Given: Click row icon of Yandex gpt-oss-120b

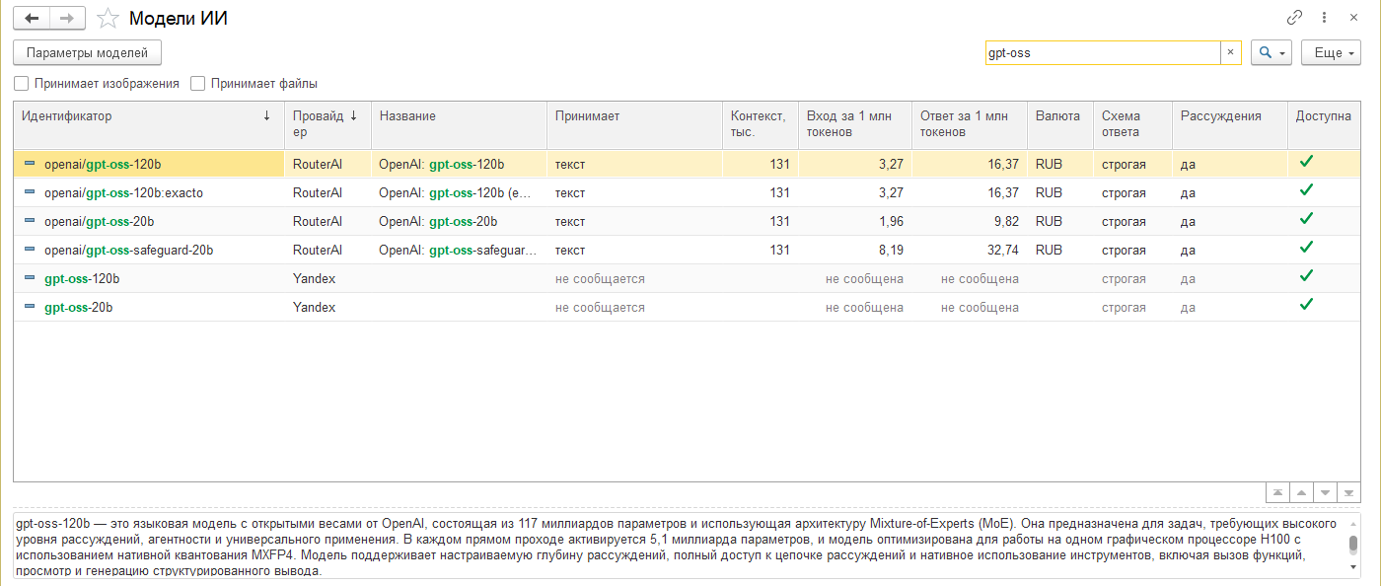Looking at the screenshot, I should [30, 279].
